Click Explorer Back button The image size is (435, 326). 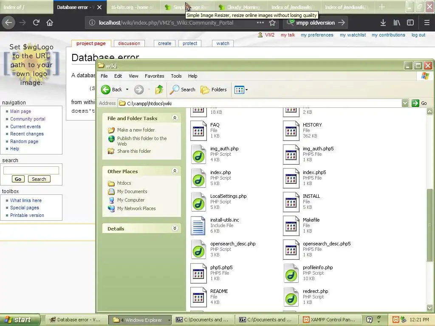112,90
